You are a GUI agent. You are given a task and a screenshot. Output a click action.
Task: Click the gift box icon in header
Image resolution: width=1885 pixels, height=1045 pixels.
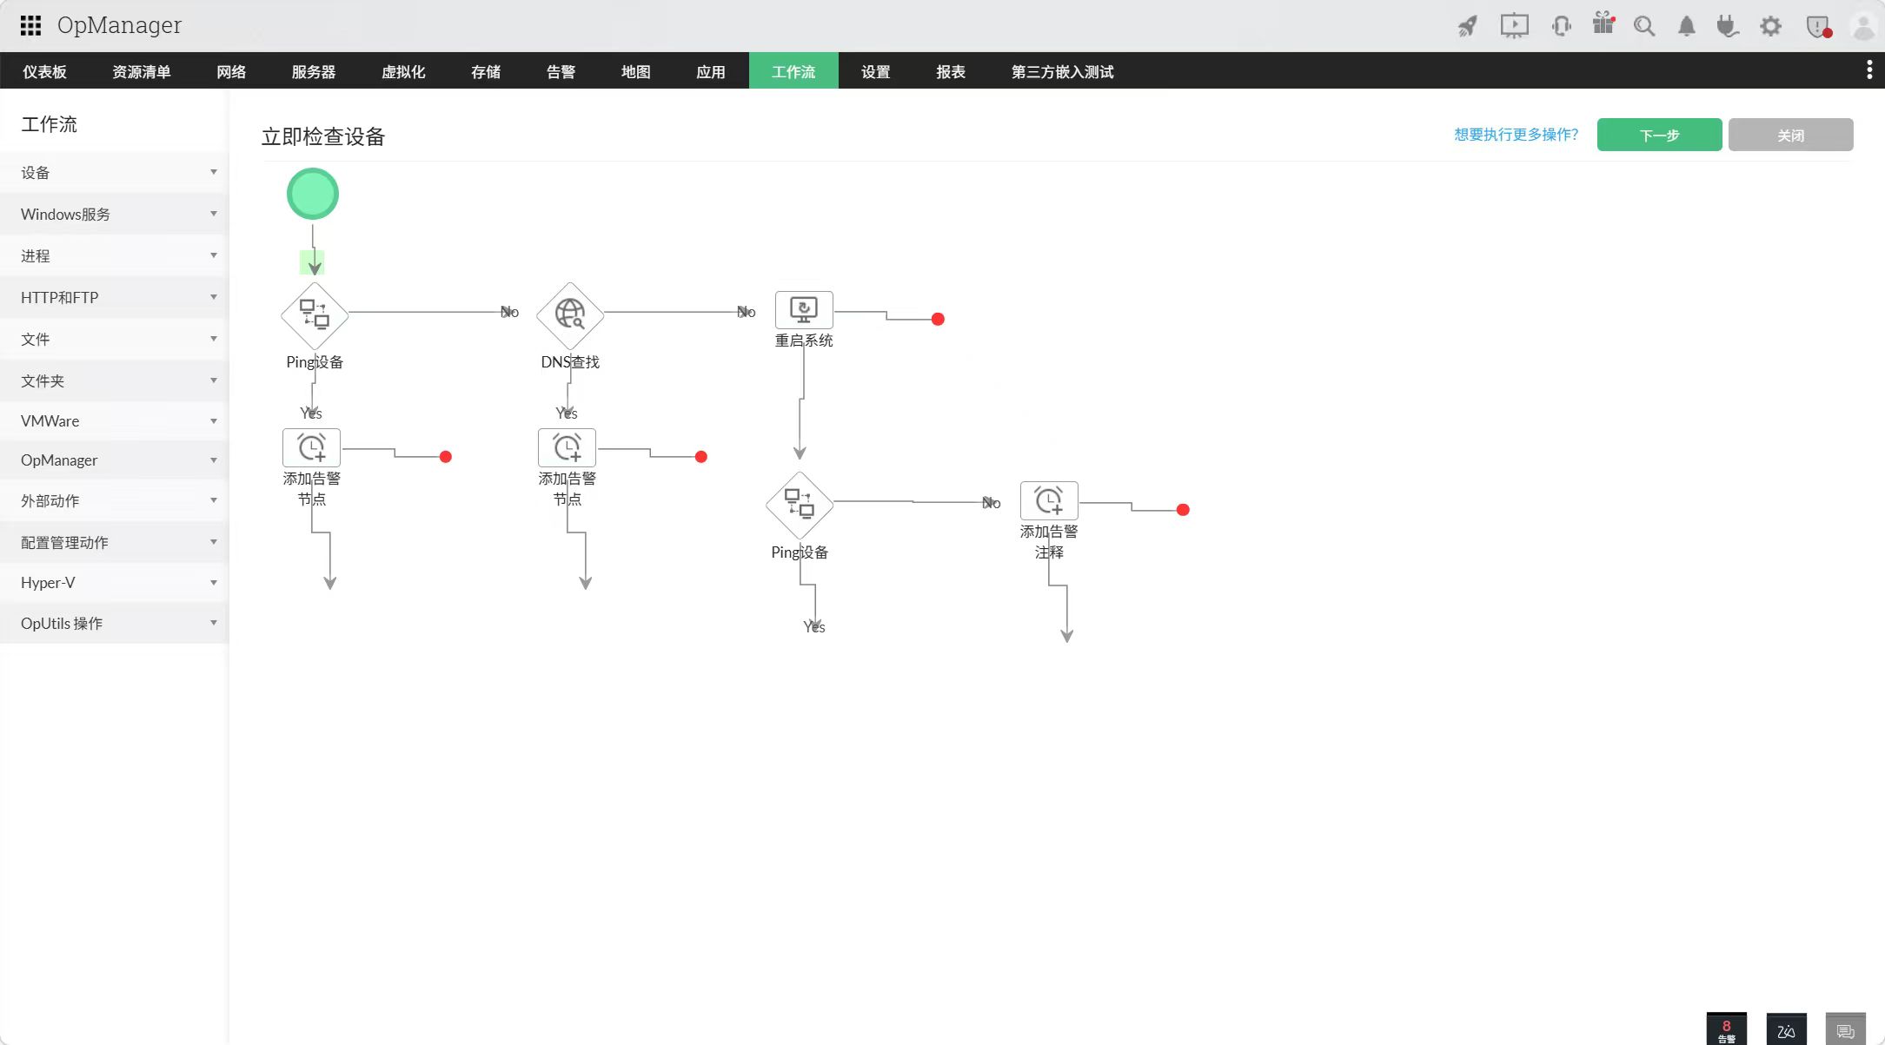point(1603,24)
